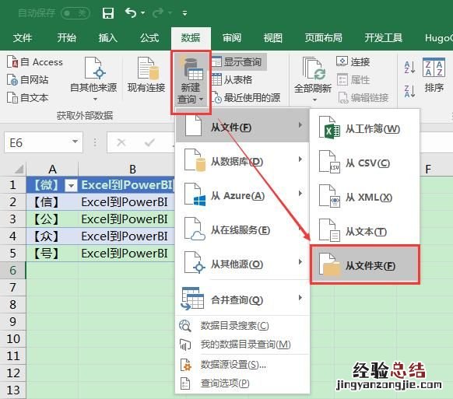Expand 从数据库(D) submenu
This screenshot has width=453, height=399.
242,161
